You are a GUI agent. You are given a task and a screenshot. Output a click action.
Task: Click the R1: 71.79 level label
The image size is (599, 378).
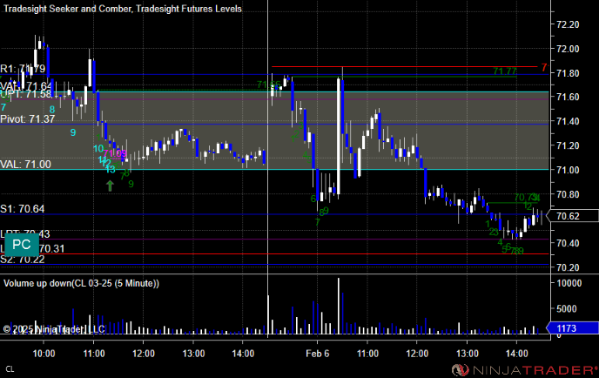23,69
